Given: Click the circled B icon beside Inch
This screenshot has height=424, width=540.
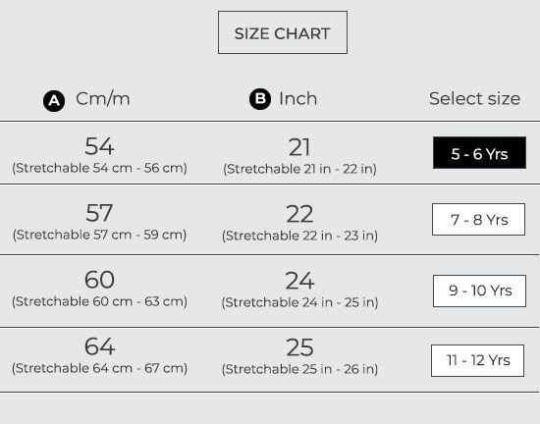Looking at the screenshot, I should (260, 99).
